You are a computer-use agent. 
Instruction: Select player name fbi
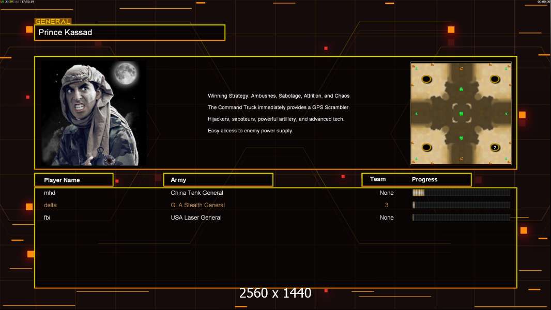tap(47, 218)
